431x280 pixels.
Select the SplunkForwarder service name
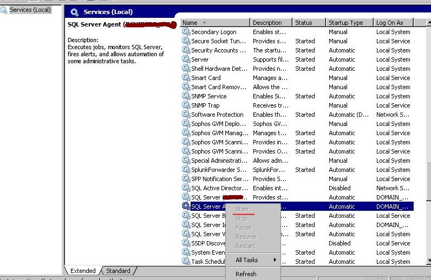[219, 170]
